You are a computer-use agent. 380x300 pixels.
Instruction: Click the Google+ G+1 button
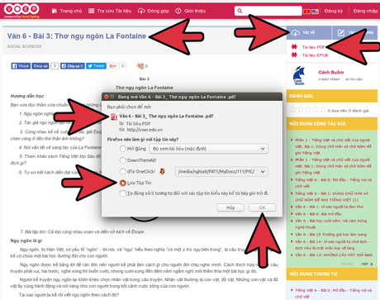pyautogui.click(x=113, y=66)
